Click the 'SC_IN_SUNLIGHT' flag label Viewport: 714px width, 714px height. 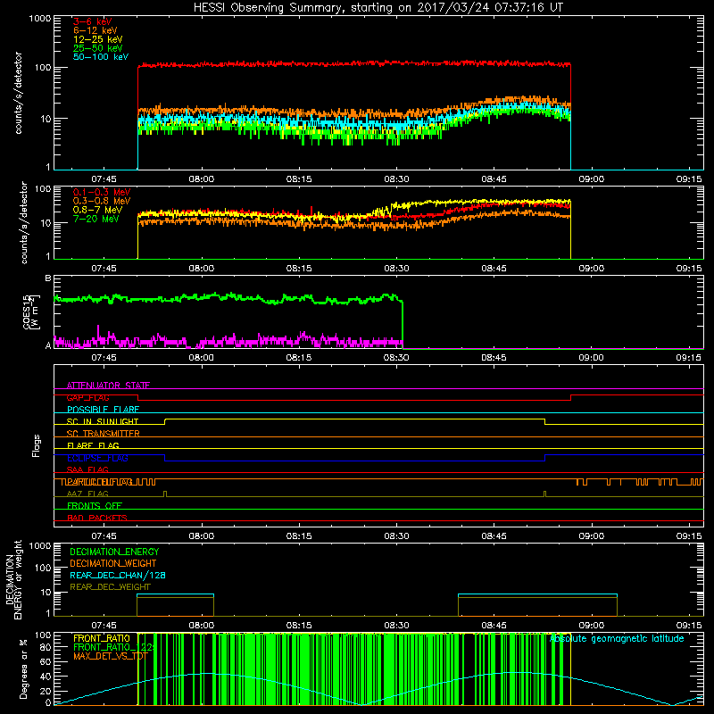(103, 421)
